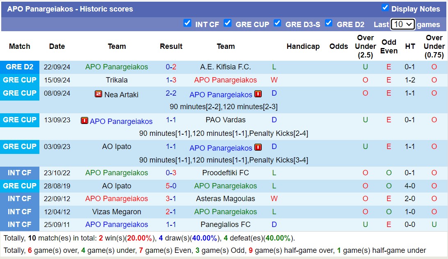Uncheck the GRE CUP filter checkbox
448x259 pixels.
[228, 23]
